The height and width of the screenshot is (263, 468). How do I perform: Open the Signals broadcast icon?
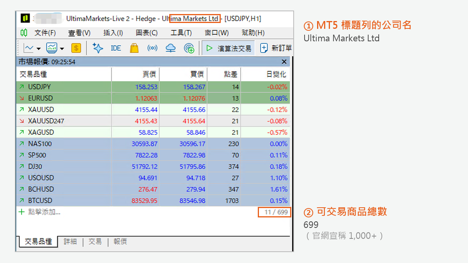point(152,48)
